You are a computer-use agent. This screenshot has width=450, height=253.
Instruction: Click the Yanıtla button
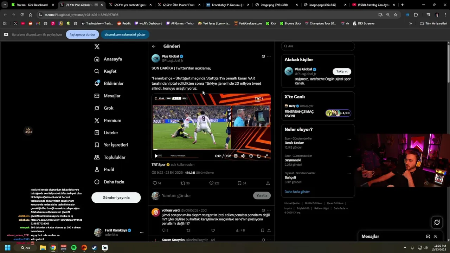(262, 196)
